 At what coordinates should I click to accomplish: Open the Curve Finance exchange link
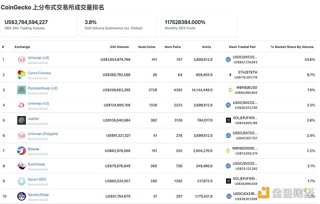pos(39,73)
